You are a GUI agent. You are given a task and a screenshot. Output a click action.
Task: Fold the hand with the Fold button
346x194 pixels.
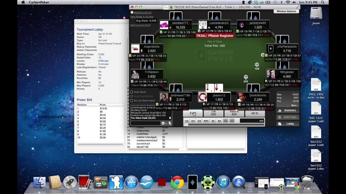pyautogui.click(x=192, y=113)
